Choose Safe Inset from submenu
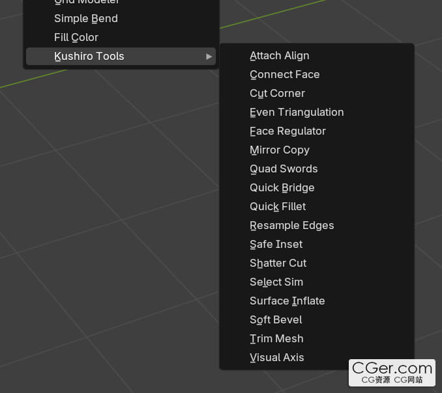The height and width of the screenshot is (393, 442). tap(317, 244)
